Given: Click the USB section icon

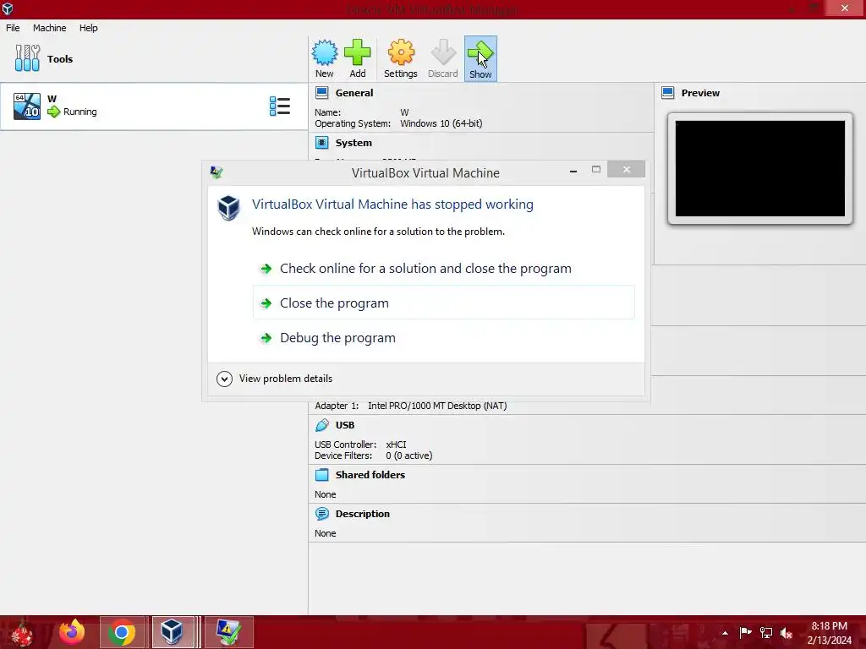Looking at the screenshot, I should tap(322, 425).
